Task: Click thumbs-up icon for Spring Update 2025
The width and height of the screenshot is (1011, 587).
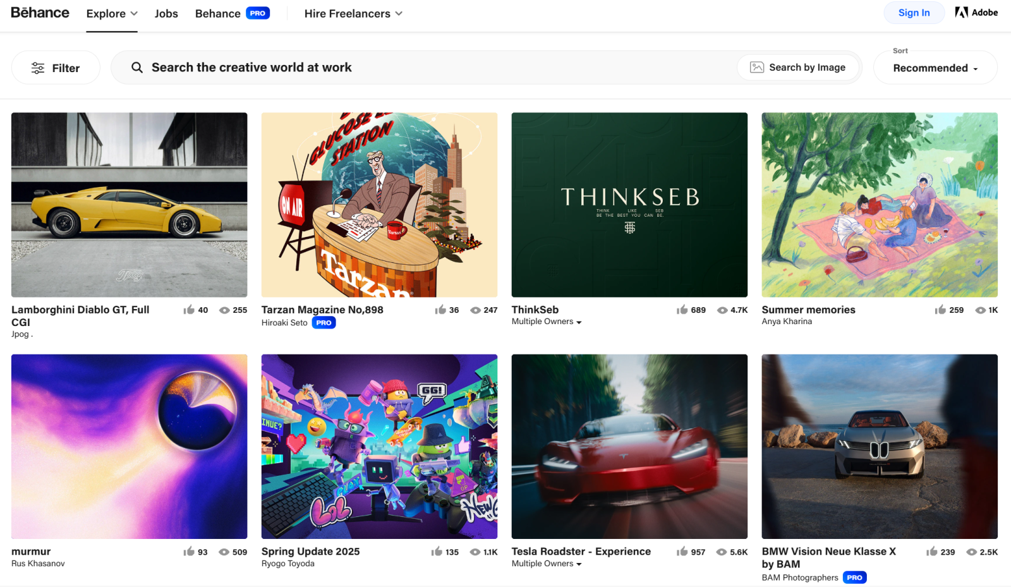Action: [x=437, y=552]
